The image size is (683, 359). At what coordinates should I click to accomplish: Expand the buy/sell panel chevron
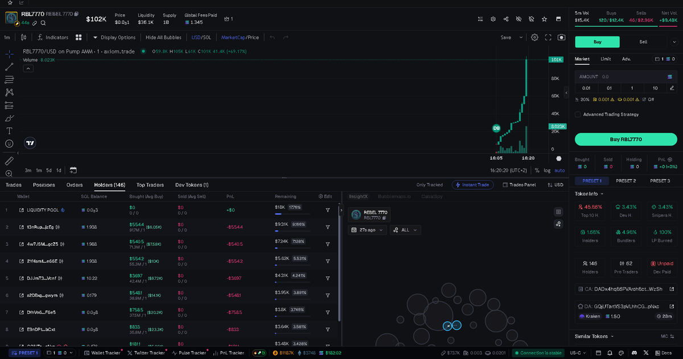(674, 42)
